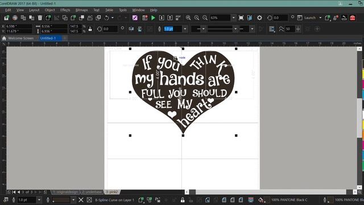Open the Edit menu

click(x=8, y=10)
